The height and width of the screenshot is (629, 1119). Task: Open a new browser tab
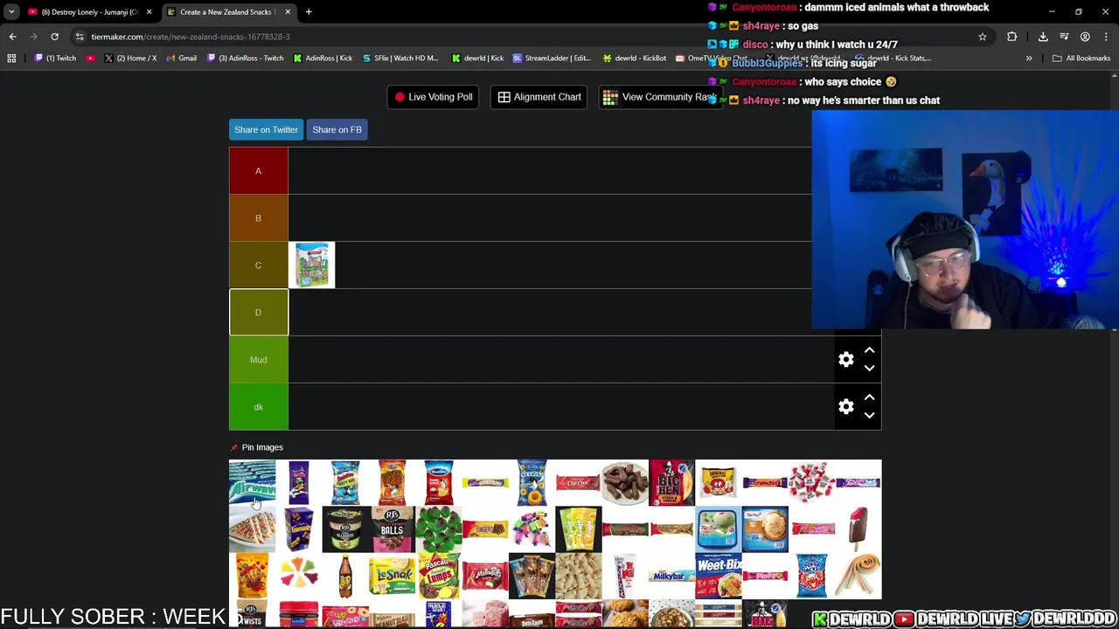[x=309, y=12]
